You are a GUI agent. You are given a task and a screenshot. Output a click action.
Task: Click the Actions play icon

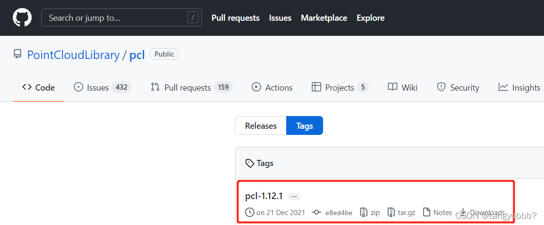(x=256, y=87)
